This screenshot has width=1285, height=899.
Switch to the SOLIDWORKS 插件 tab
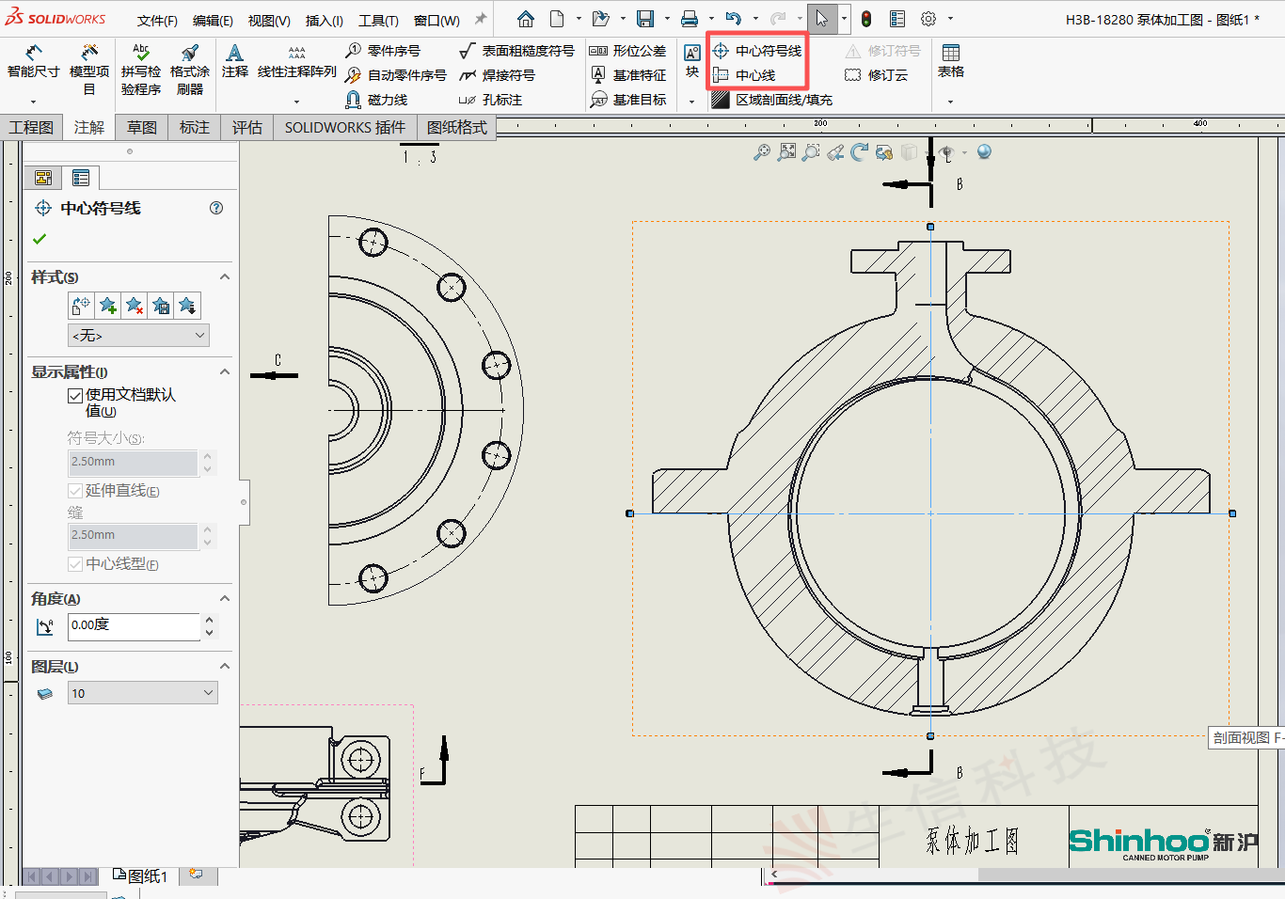click(x=345, y=127)
